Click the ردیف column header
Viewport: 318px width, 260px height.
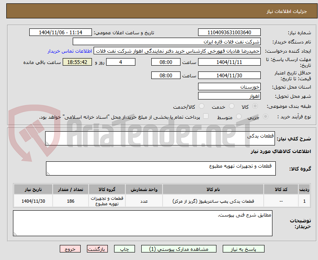coord(304,189)
